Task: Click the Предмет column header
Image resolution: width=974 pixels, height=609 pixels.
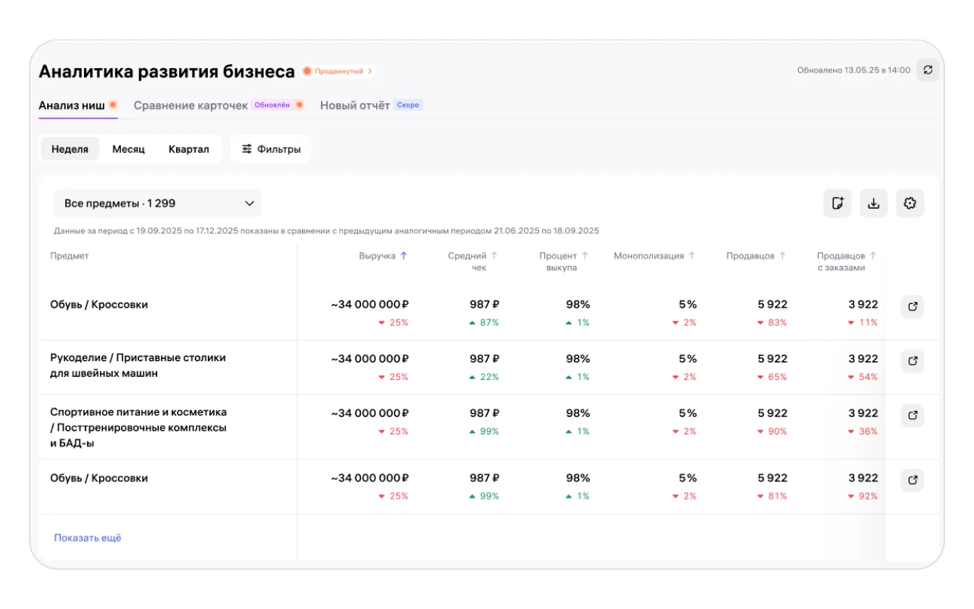Action: [70, 256]
